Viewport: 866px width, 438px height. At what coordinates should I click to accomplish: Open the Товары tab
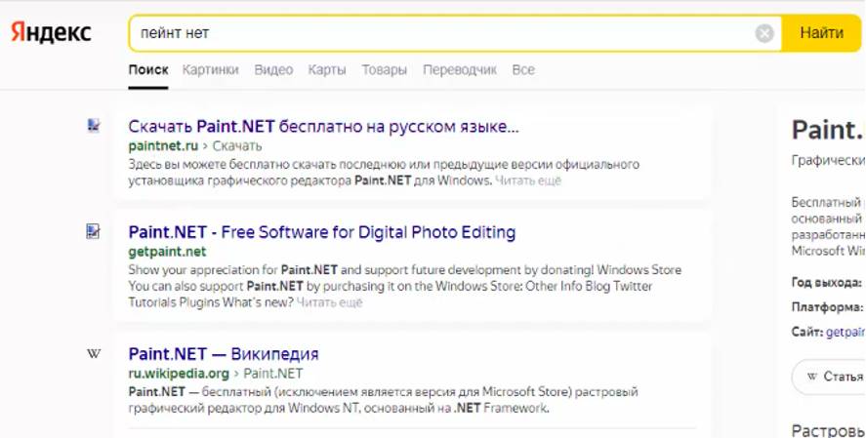pyautogui.click(x=385, y=70)
